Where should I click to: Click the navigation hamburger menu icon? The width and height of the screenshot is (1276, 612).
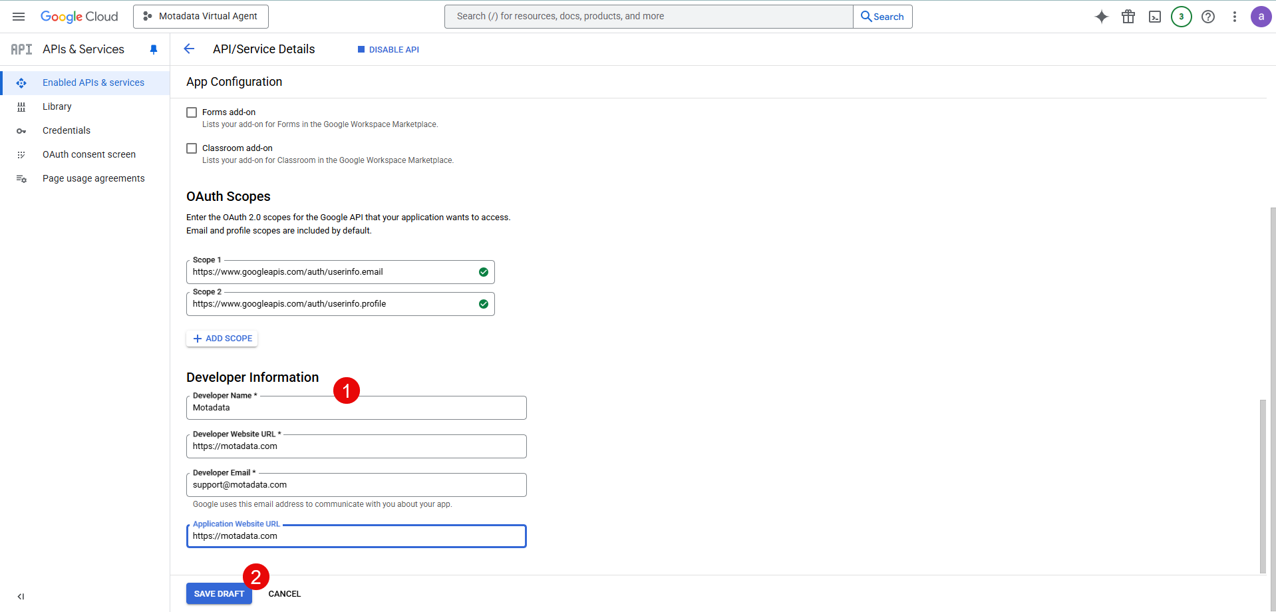(x=19, y=17)
